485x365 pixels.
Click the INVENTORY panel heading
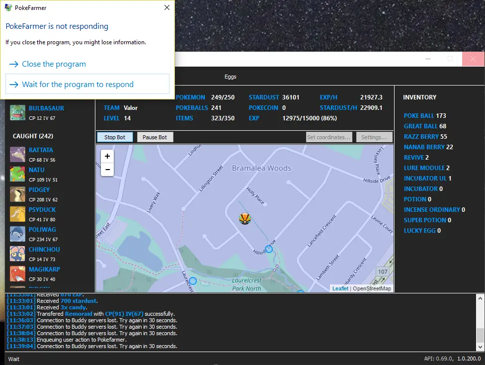[420, 97]
